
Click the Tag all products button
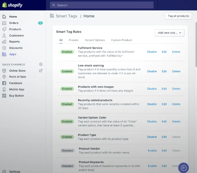[x=178, y=16]
